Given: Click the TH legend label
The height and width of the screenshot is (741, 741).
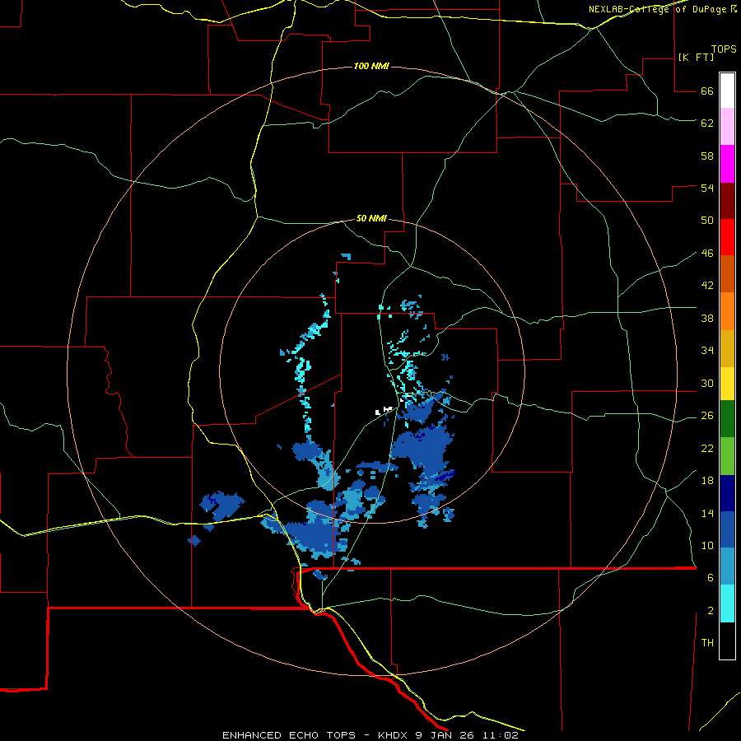Looking at the screenshot, I should (x=707, y=642).
